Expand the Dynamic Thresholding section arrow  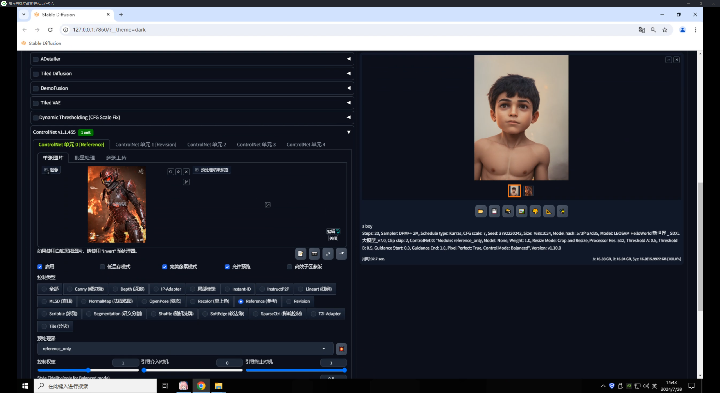pos(349,117)
